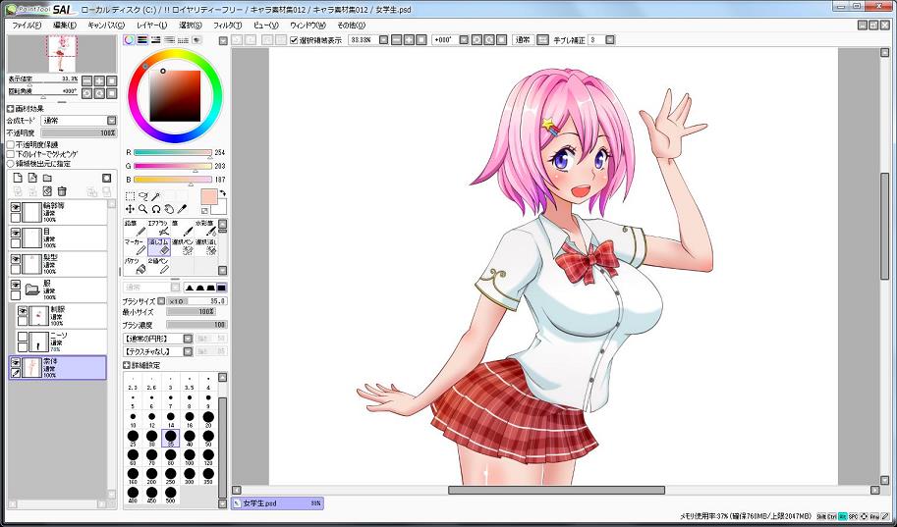Select the Pencil (鉛筆) tool
Image resolution: width=897 pixels, height=527 pixels.
pyautogui.click(x=134, y=227)
